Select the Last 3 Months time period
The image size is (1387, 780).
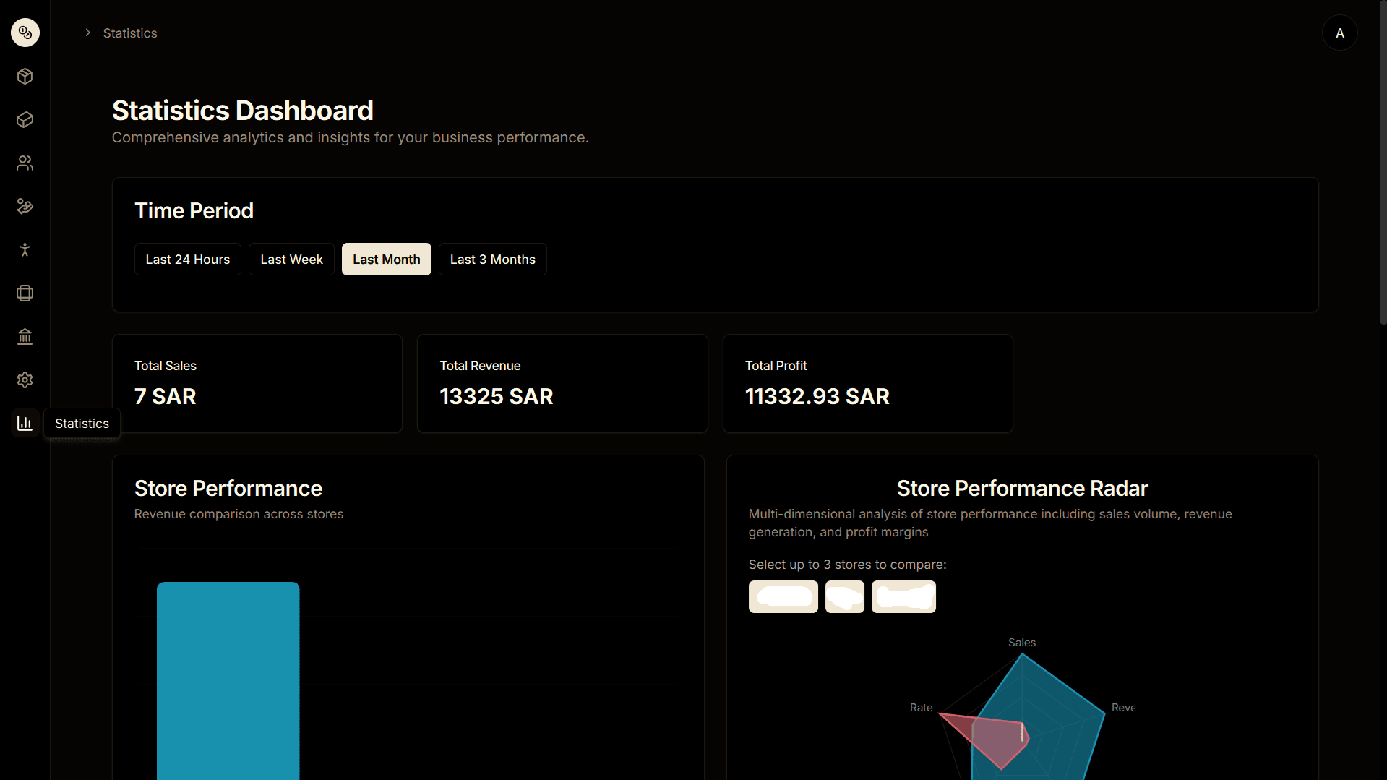(x=492, y=260)
